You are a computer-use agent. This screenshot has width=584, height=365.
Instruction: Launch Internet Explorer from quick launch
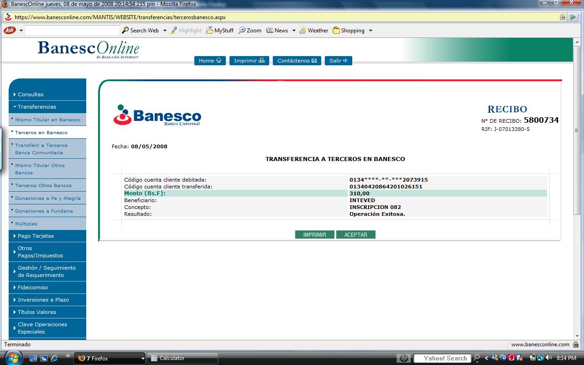(54, 358)
